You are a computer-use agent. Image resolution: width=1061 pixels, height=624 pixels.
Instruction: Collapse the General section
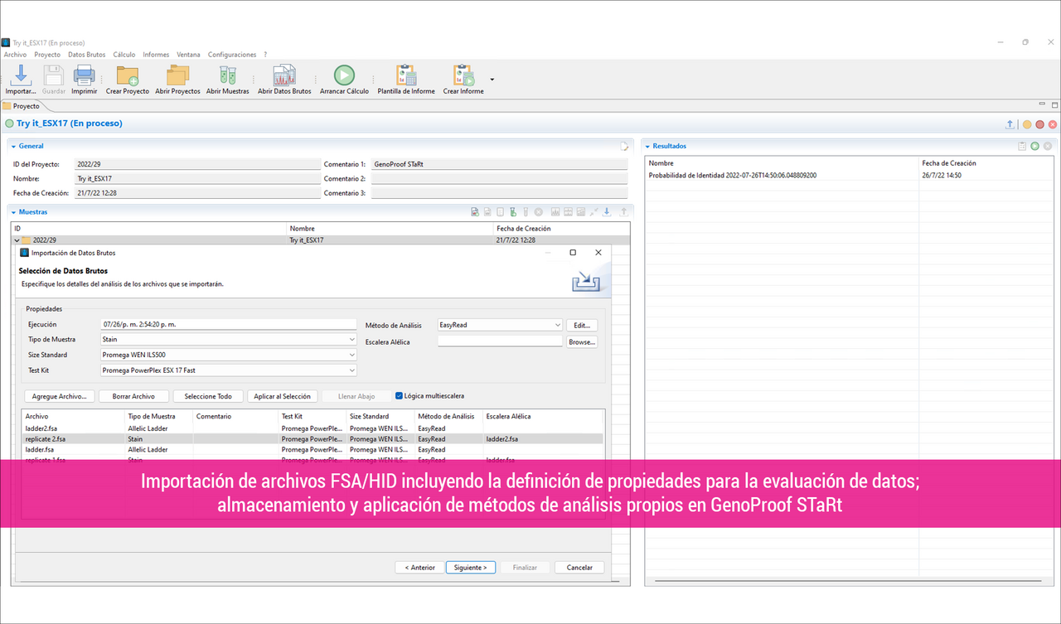pos(13,146)
